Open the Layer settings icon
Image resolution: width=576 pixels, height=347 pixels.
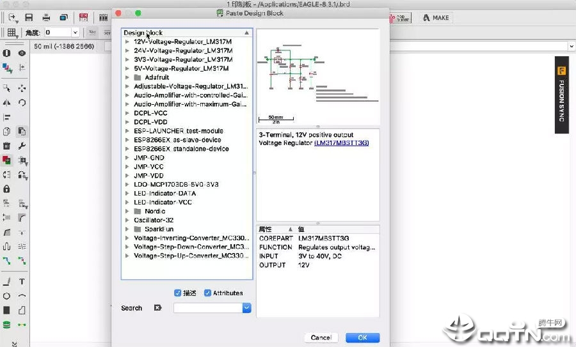click(7, 68)
